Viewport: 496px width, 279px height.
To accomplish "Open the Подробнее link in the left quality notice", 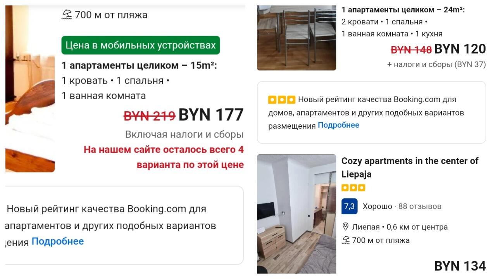I will click(58, 241).
